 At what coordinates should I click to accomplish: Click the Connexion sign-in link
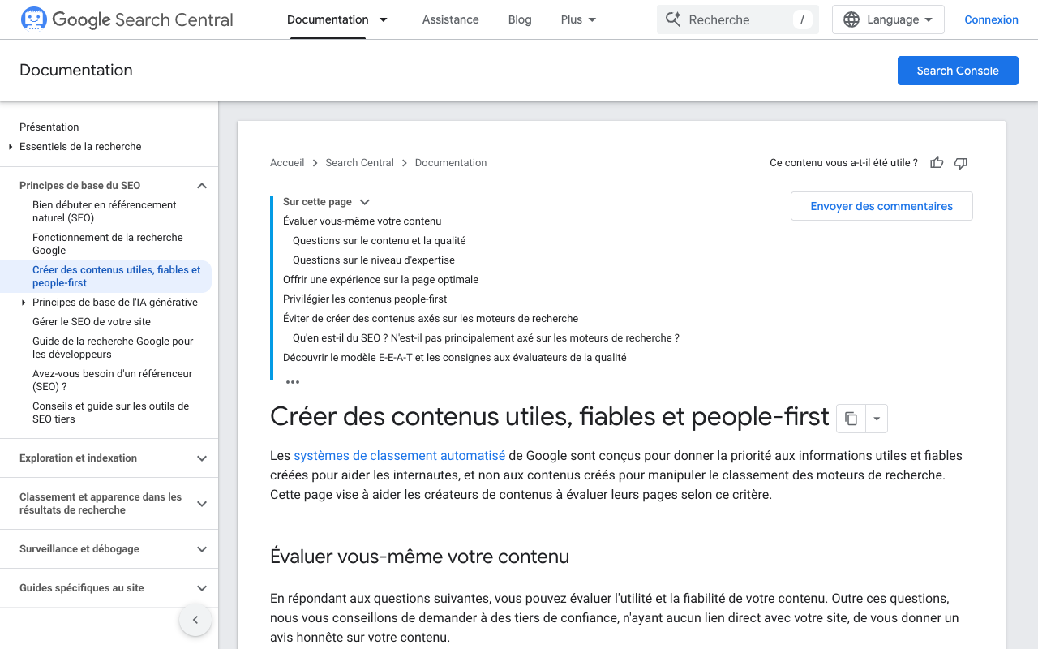point(991,19)
